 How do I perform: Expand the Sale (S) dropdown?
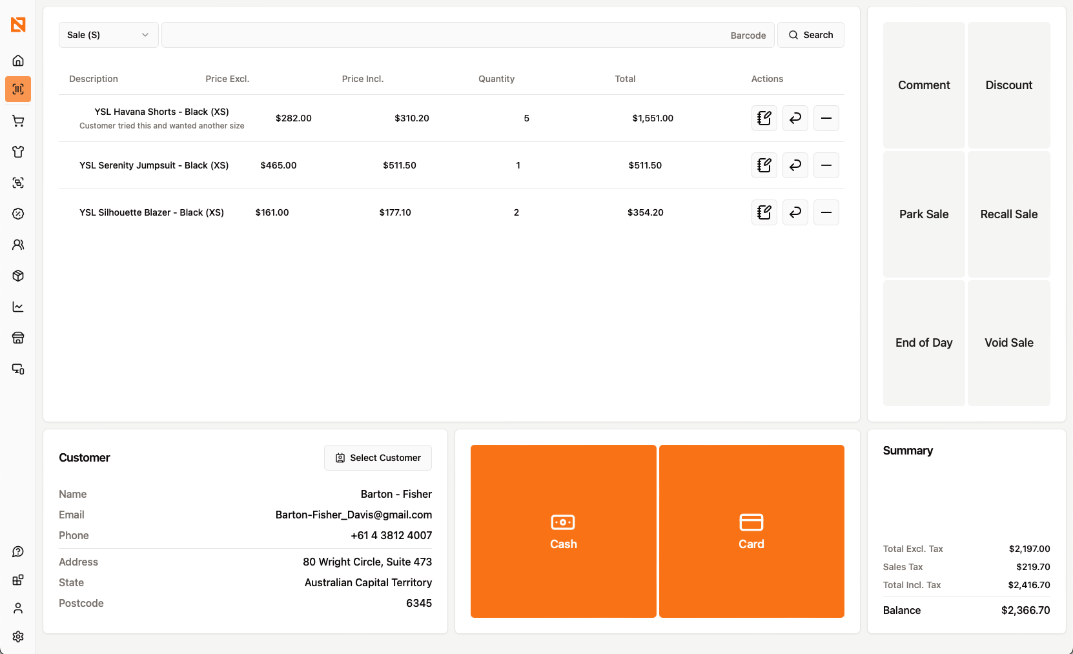click(108, 35)
